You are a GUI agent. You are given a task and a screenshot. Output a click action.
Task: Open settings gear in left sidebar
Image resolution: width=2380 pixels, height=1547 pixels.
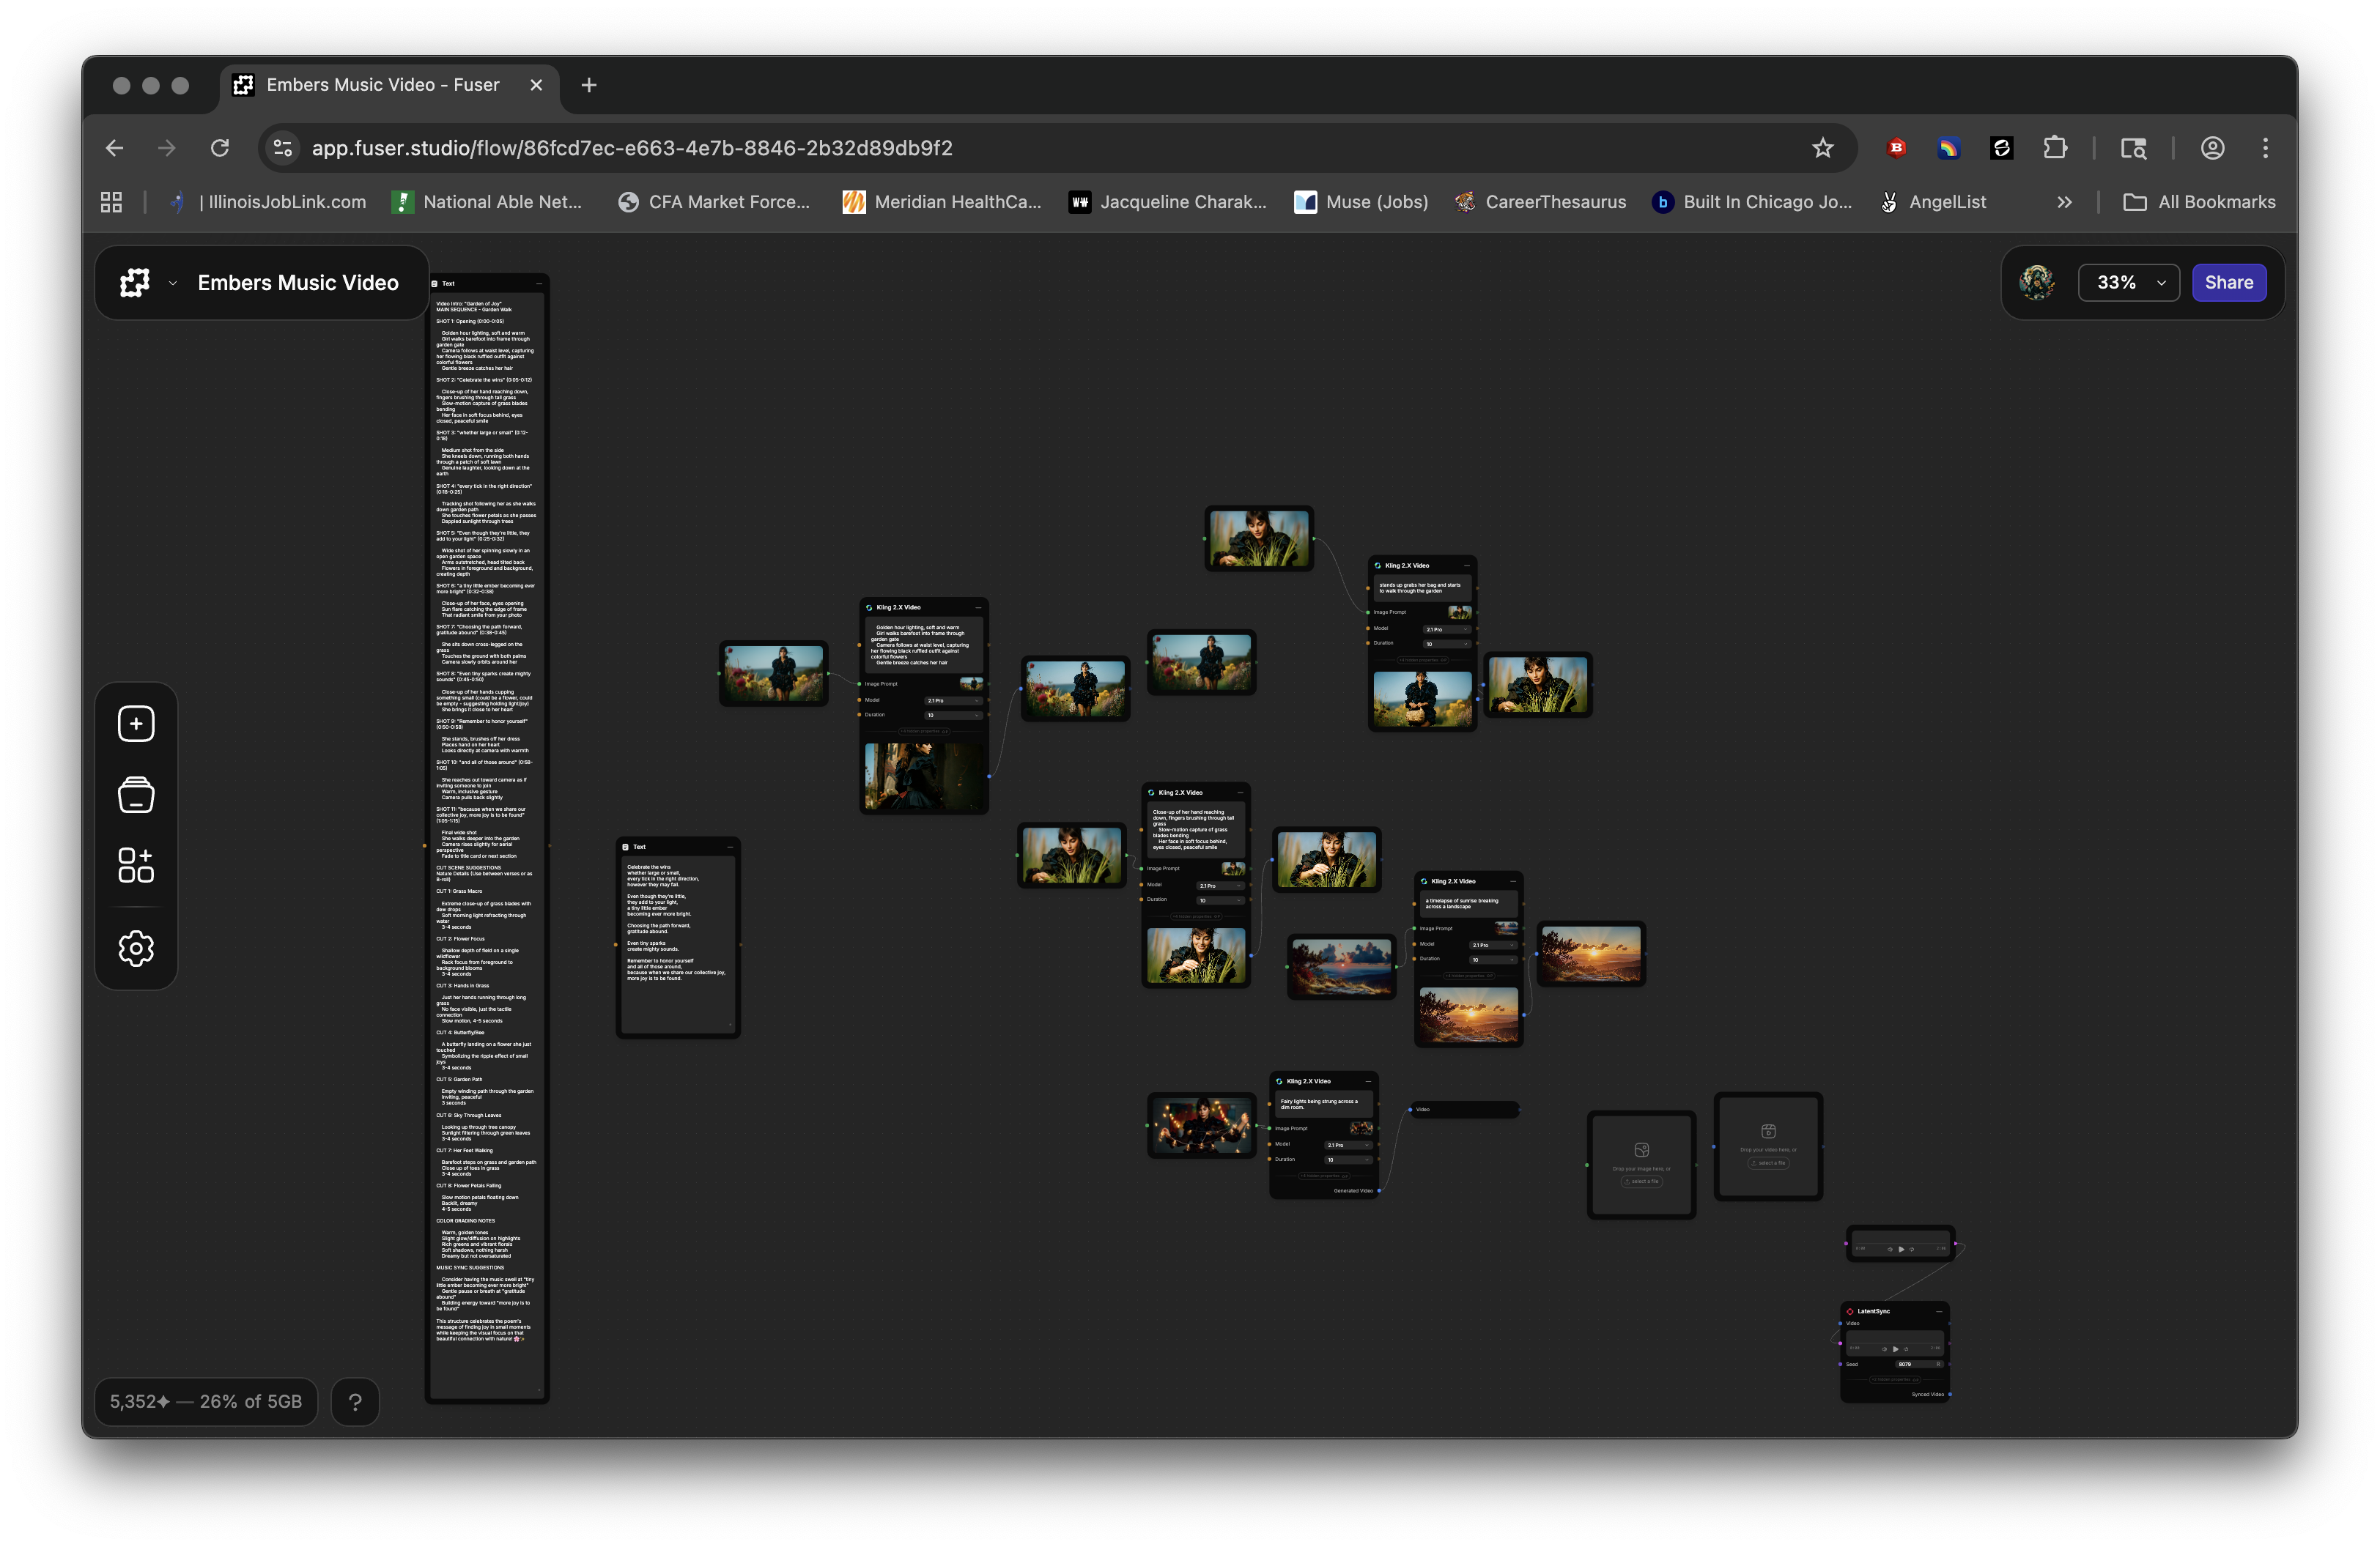click(x=136, y=947)
